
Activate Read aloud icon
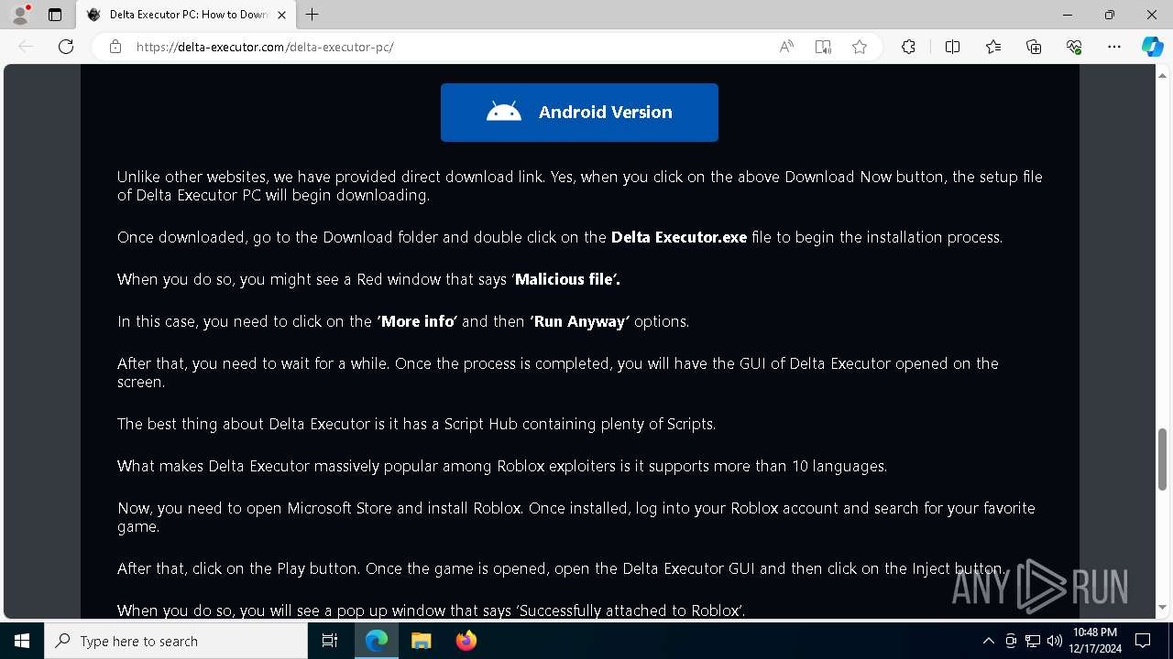(x=786, y=47)
